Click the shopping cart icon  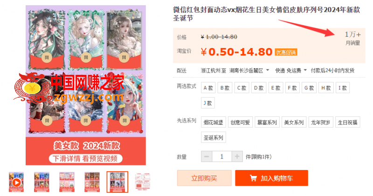[253, 178]
